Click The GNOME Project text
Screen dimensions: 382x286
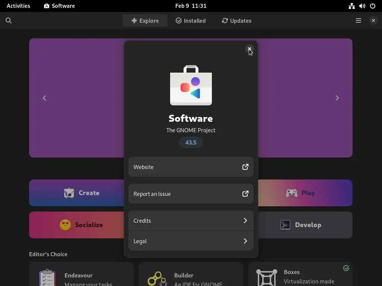pyautogui.click(x=191, y=130)
